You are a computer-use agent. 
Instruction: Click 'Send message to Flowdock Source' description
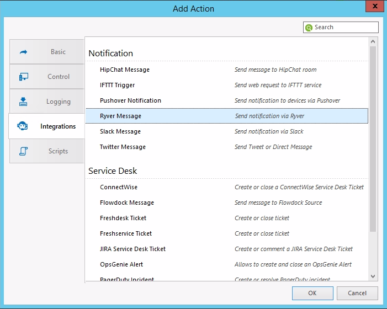pyautogui.click(x=278, y=203)
